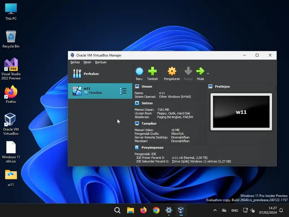Viewport: 289px width, 217px height.
Task: Open File Explorer from taskbar
Action: click(130, 210)
